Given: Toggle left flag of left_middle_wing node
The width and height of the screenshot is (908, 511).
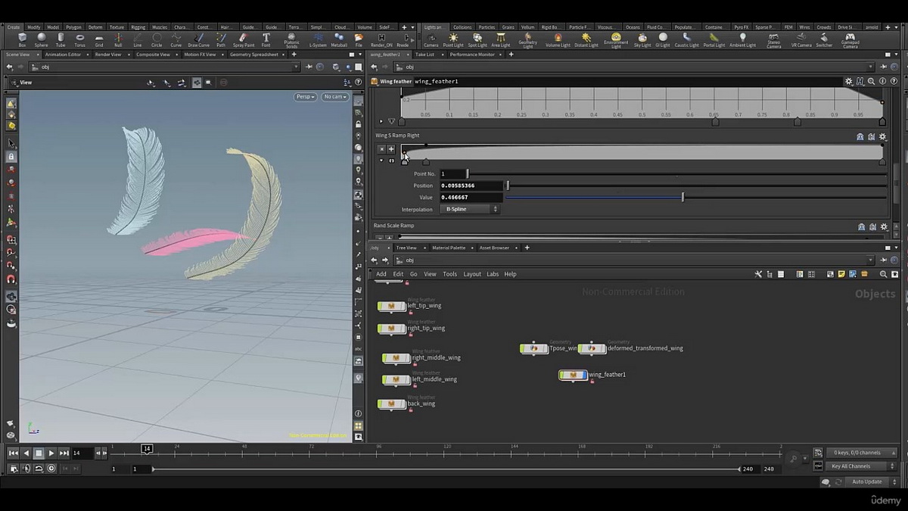Looking at the screenshot, I should [x=385, y=379].
